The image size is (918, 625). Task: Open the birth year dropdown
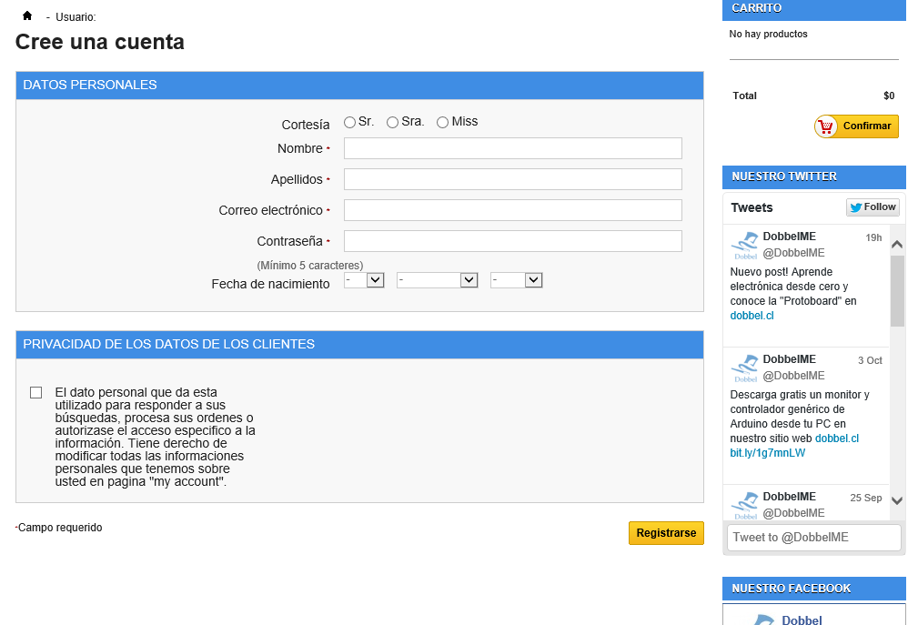pyautogui.click(x=517, y=280)
